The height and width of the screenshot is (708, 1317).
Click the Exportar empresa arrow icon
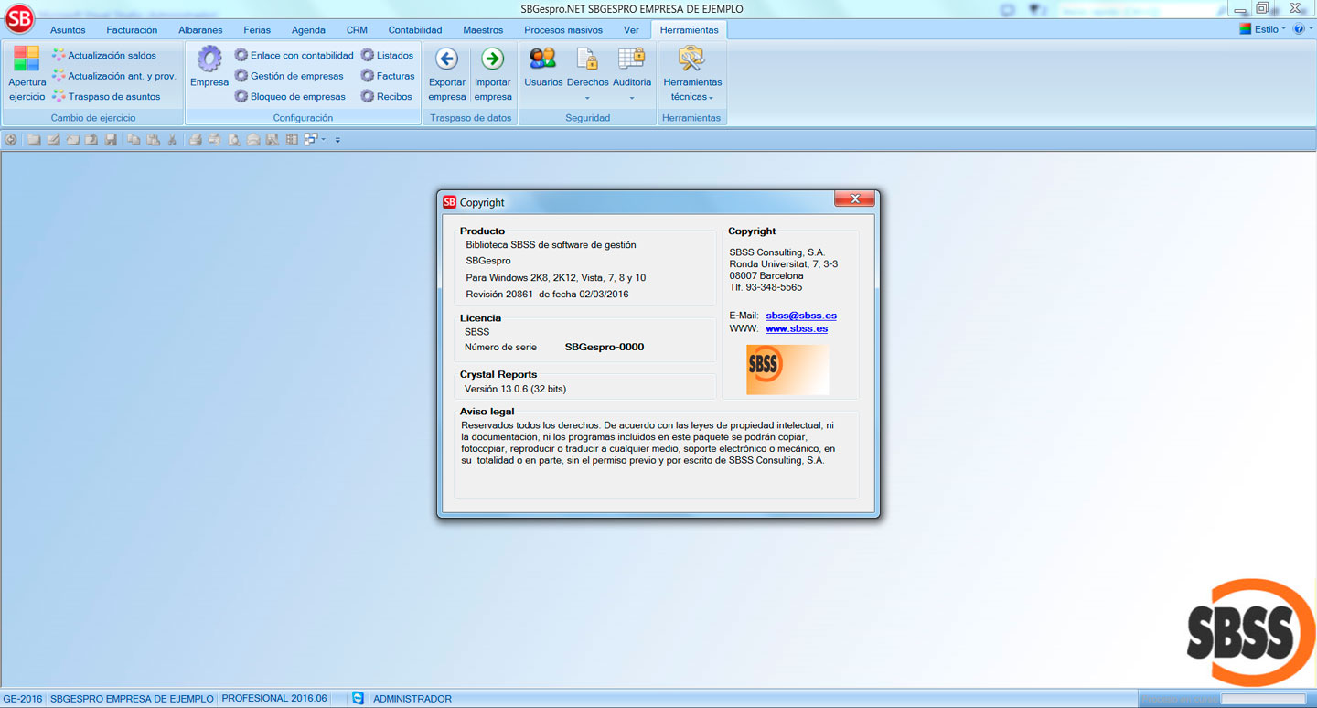tap(446, 60)
